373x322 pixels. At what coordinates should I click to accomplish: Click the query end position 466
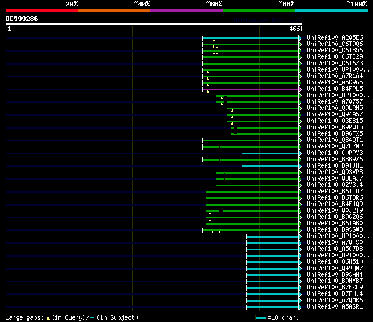tap(294, 29)
